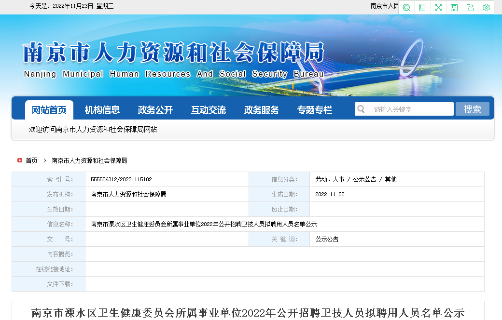Click the 信息分类 label
The width and height of the screenshot is (502, 320).
284,179
